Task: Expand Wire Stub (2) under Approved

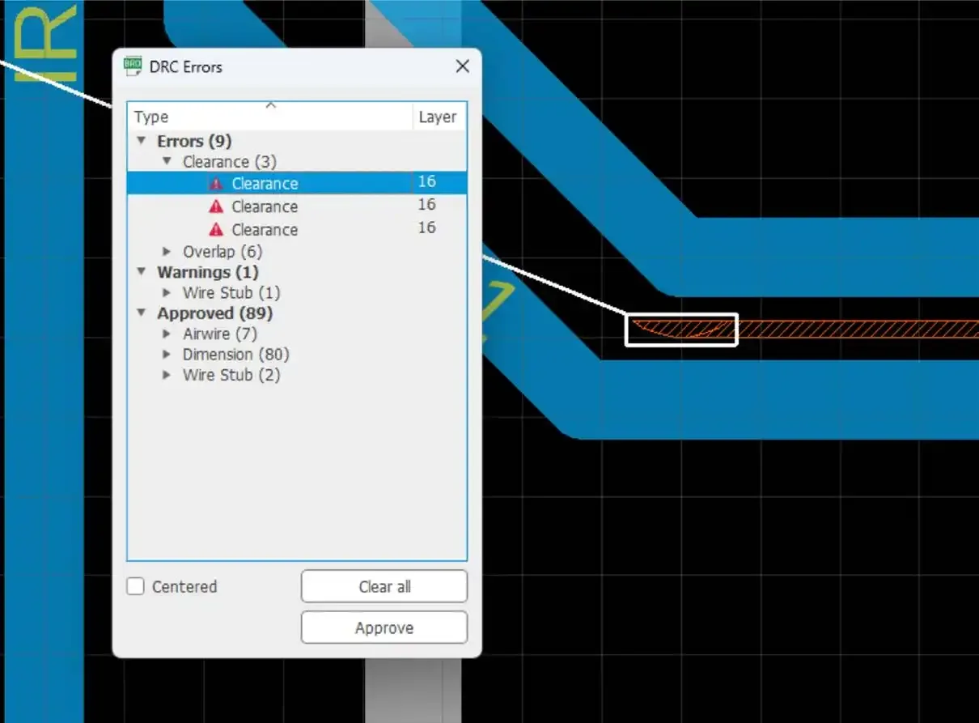Action: pos(167,375)
